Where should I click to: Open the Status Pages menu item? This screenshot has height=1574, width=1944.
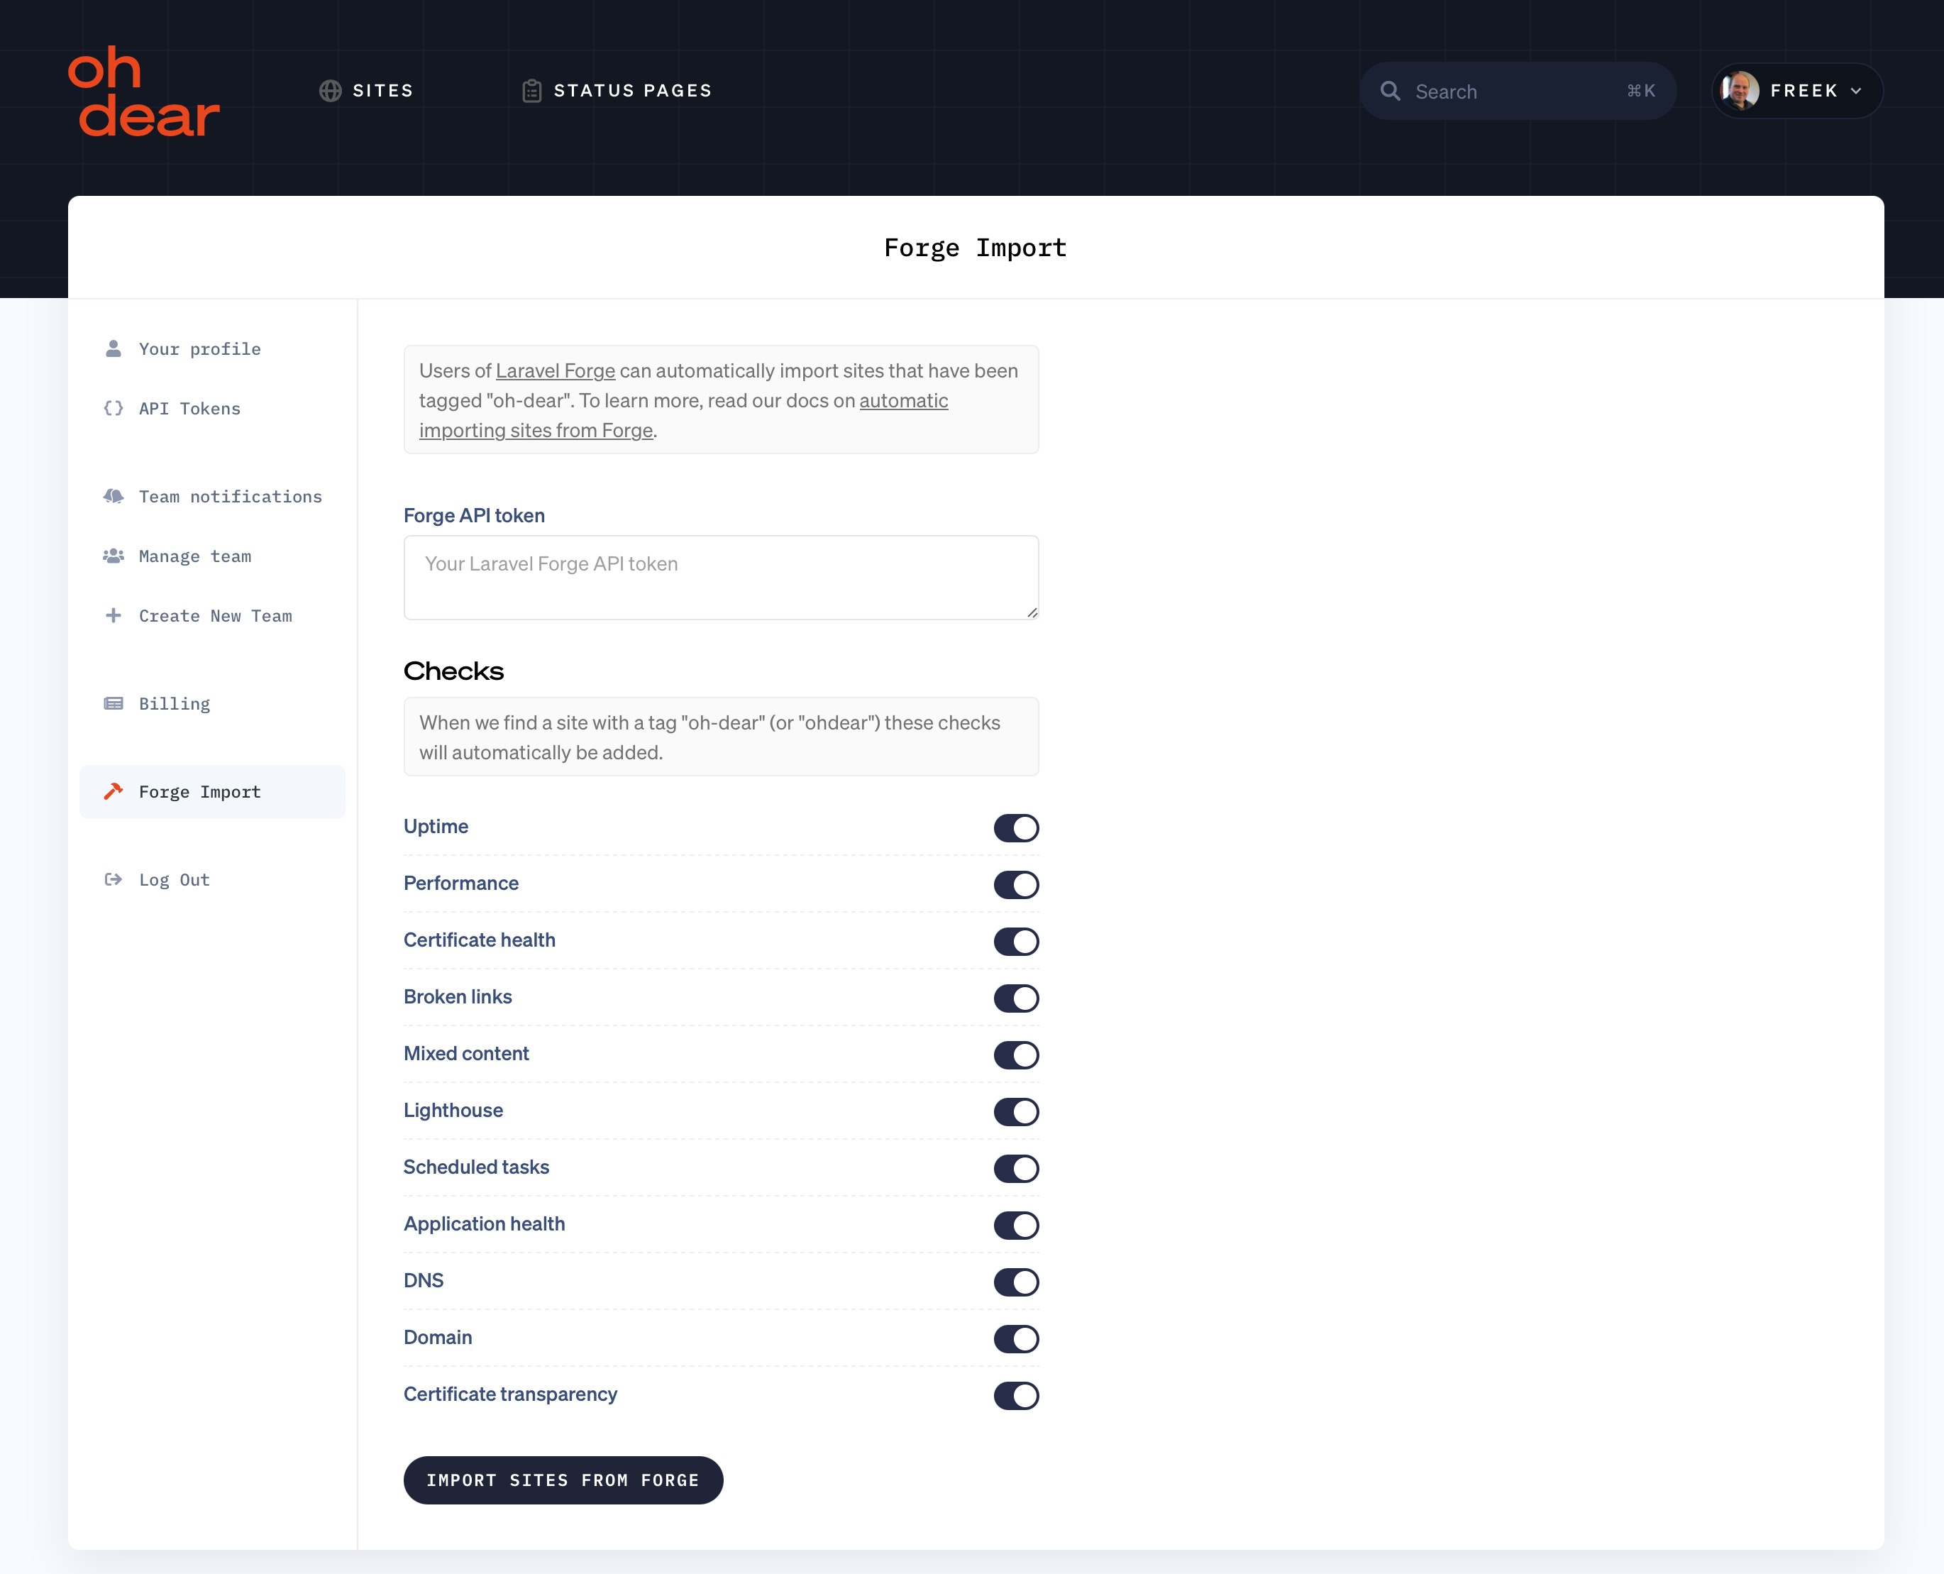pos(618,90)
